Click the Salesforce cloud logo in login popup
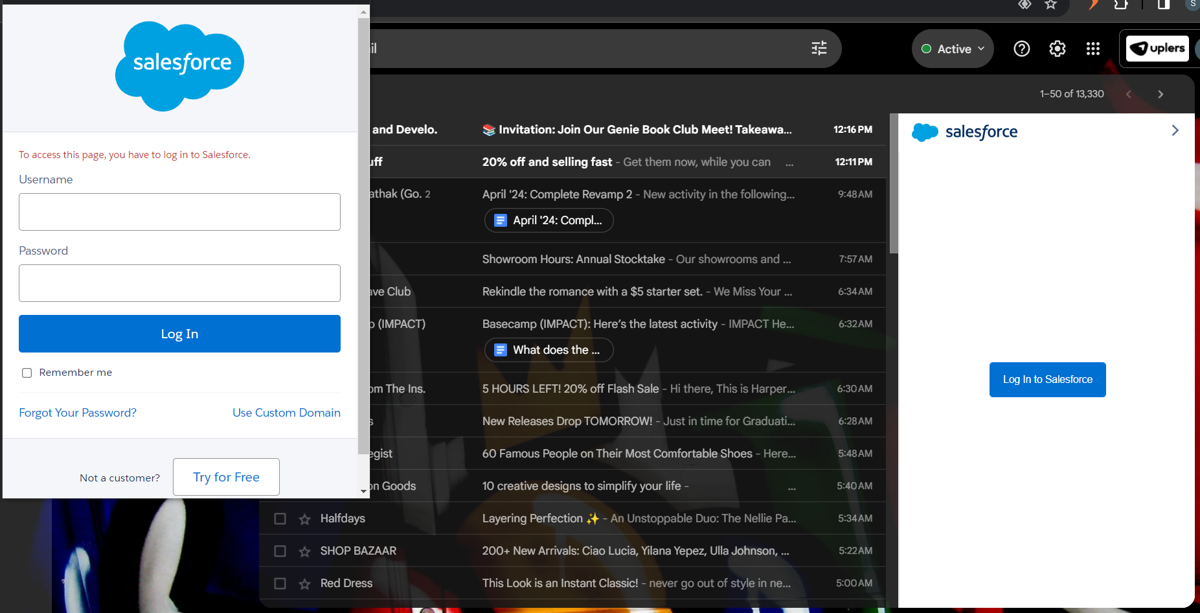Screen dimensions: 1200x613 click(x=179, y=66)
